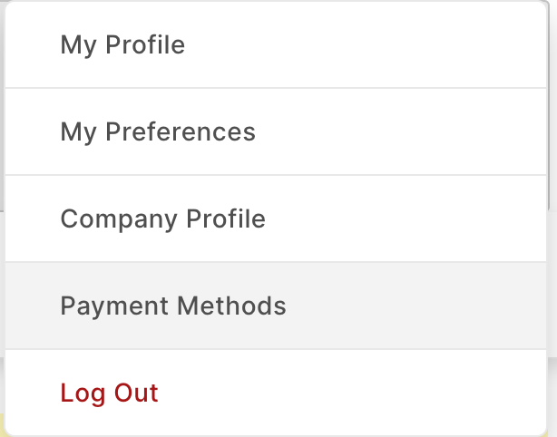Click Company Profile above Payment Methods
The height and width of the screenshot is (437, 557).
tap(276, 218)
